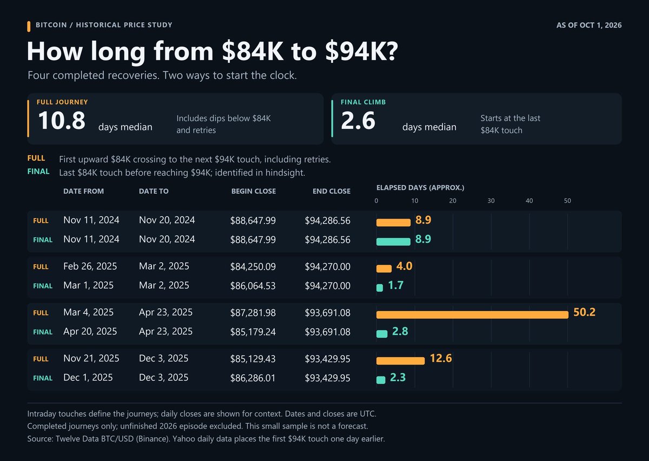649x461 pixels.
Task: Click the "AS OF OCT 1, 2026" date stamp
Action: tap(589, 25)
